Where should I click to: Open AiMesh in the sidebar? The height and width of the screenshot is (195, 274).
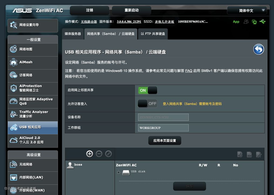[33, 62]
